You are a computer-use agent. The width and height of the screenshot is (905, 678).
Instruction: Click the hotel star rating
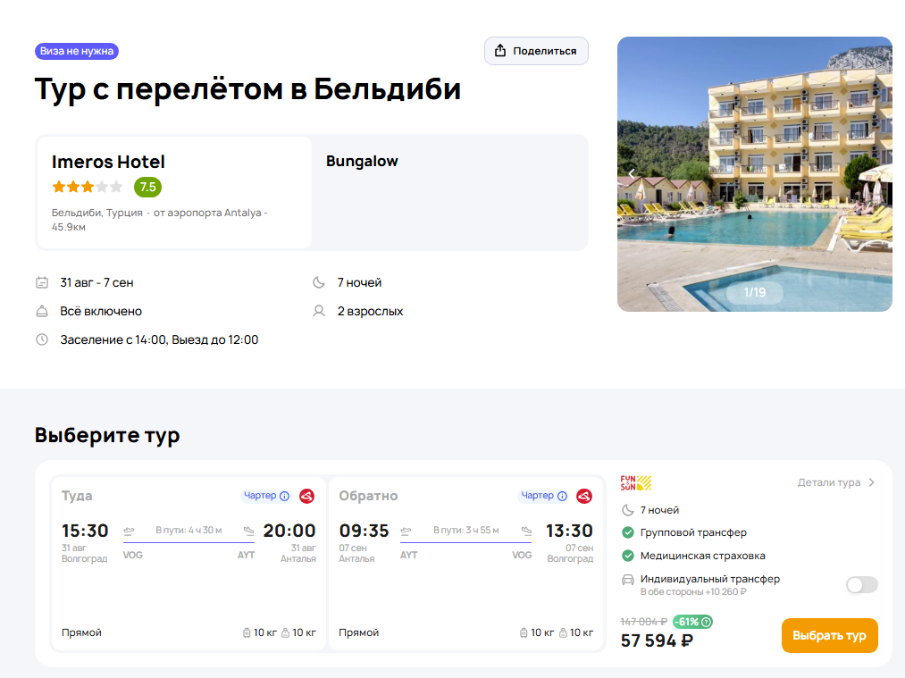[88, 187]
